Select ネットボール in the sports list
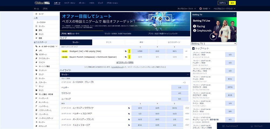Viewport: 270px width, 129px height. 46,102
